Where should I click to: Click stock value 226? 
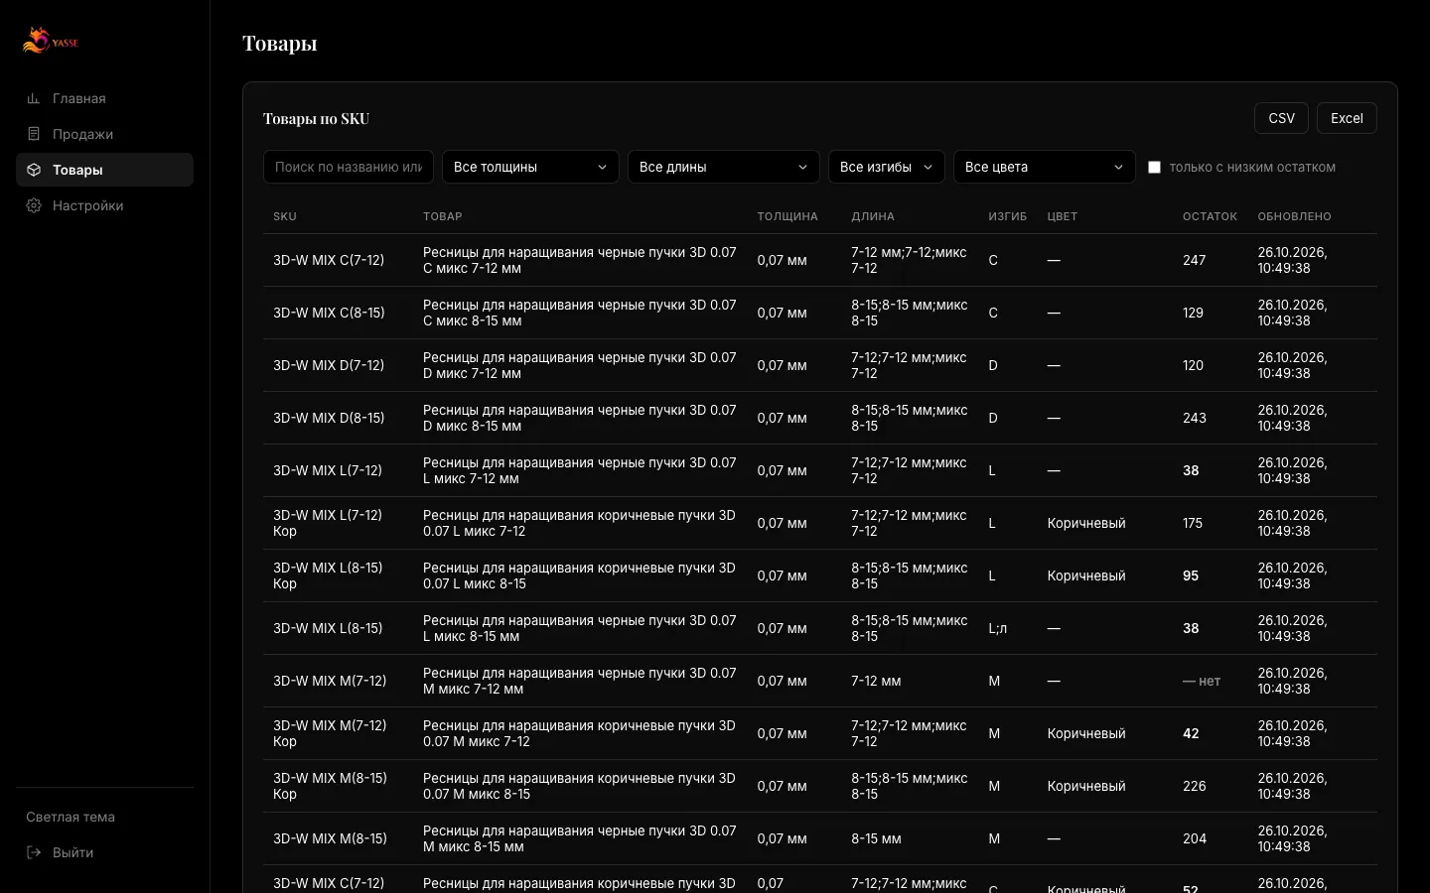[x=1194, y=786]
